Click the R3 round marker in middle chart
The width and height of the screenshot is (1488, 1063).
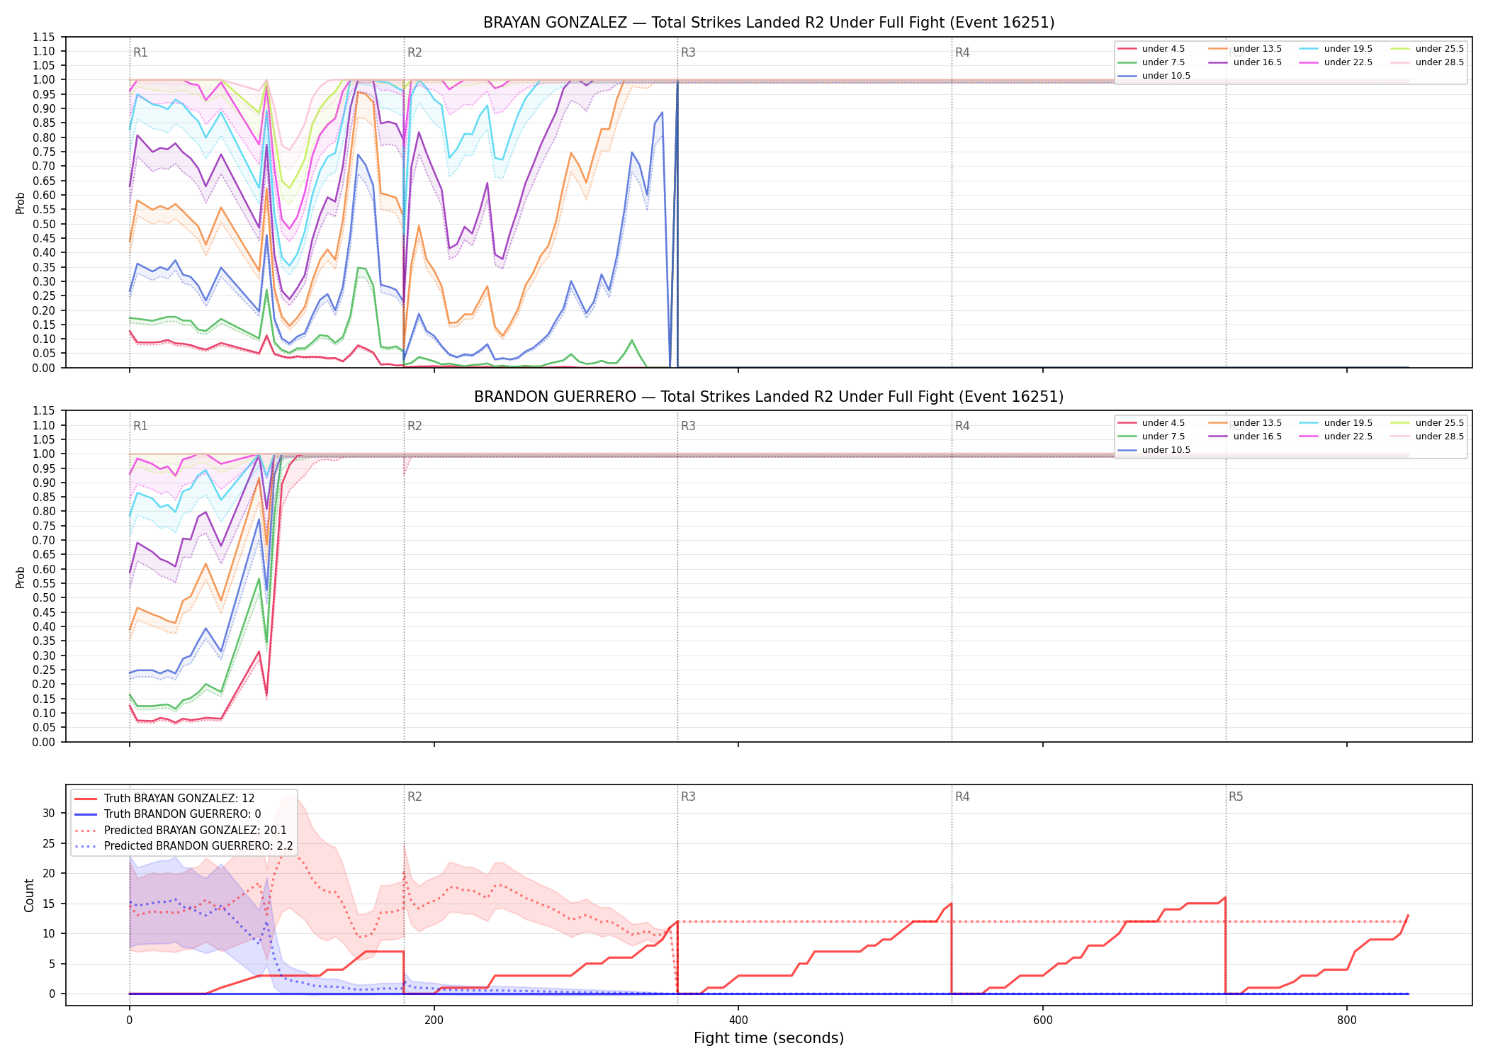coord(688,426)
